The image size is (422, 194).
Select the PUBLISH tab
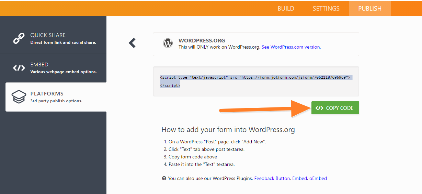pyautogui.click(x=369, y=9)
